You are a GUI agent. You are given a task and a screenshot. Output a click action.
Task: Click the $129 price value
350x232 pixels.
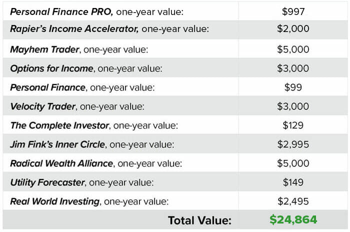[x=293, y=125]
